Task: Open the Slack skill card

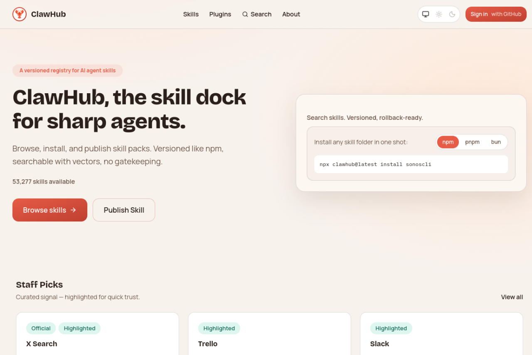Action: (379, 344)
